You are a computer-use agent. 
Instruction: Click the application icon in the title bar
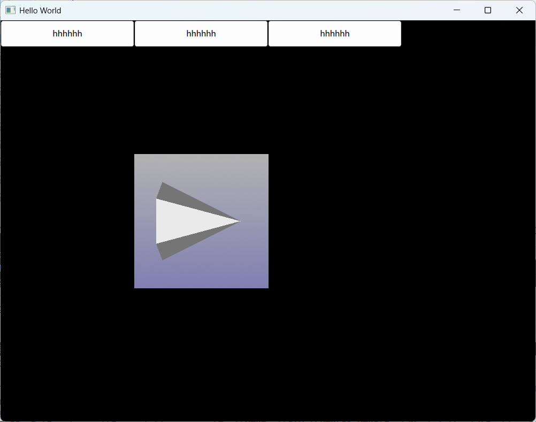10,10
